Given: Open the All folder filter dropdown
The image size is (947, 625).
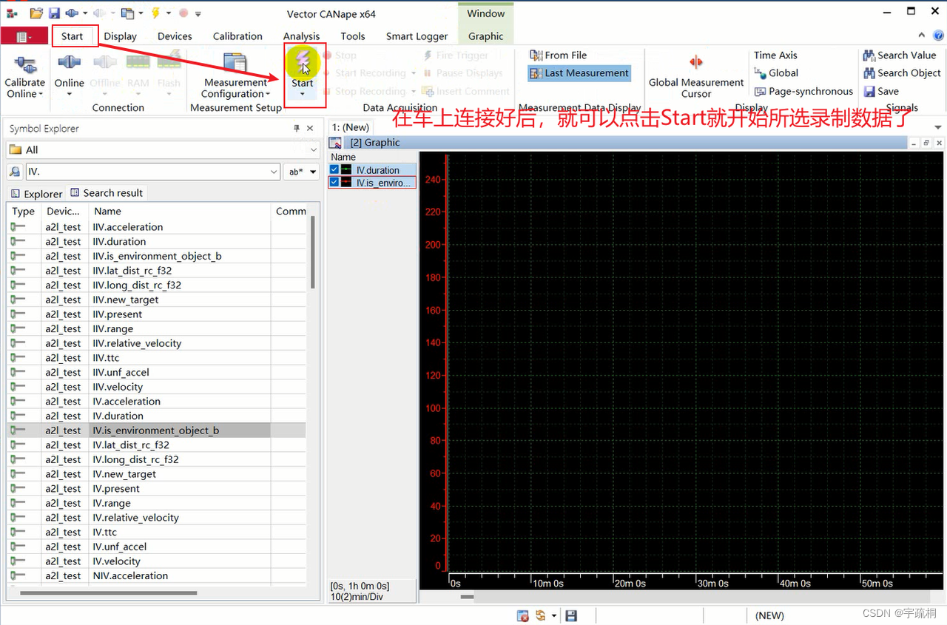Looking at the screenshot, I should coord(314,150).
